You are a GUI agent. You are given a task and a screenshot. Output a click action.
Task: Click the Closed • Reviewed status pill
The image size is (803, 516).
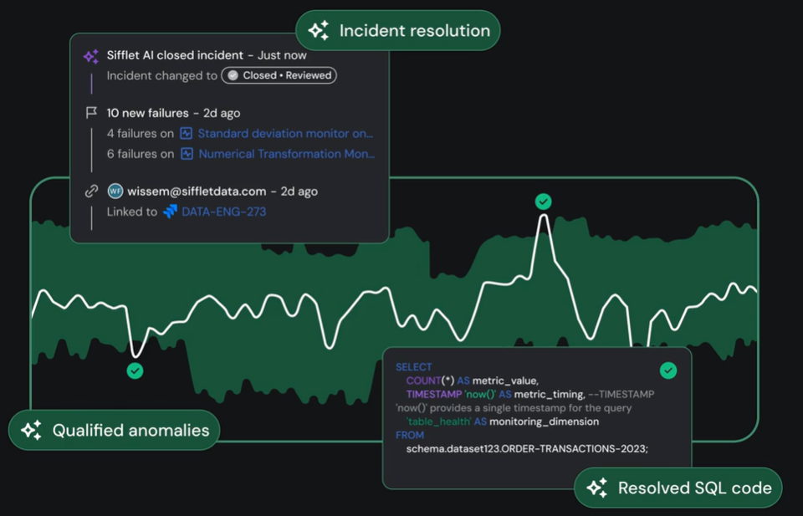tap(279, 75)
